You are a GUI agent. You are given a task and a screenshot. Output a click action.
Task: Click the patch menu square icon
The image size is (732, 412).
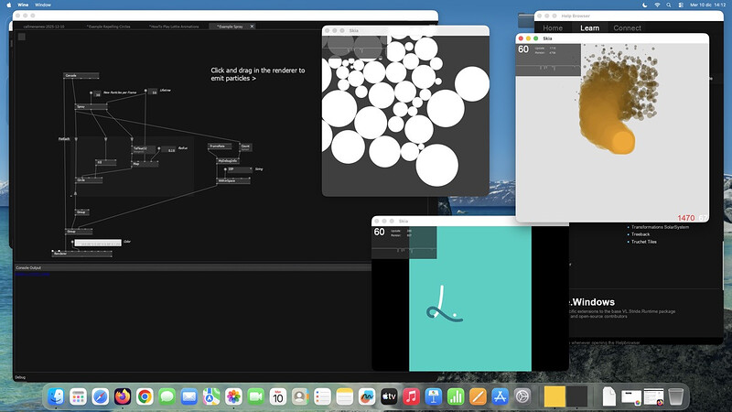coord(20,38)
